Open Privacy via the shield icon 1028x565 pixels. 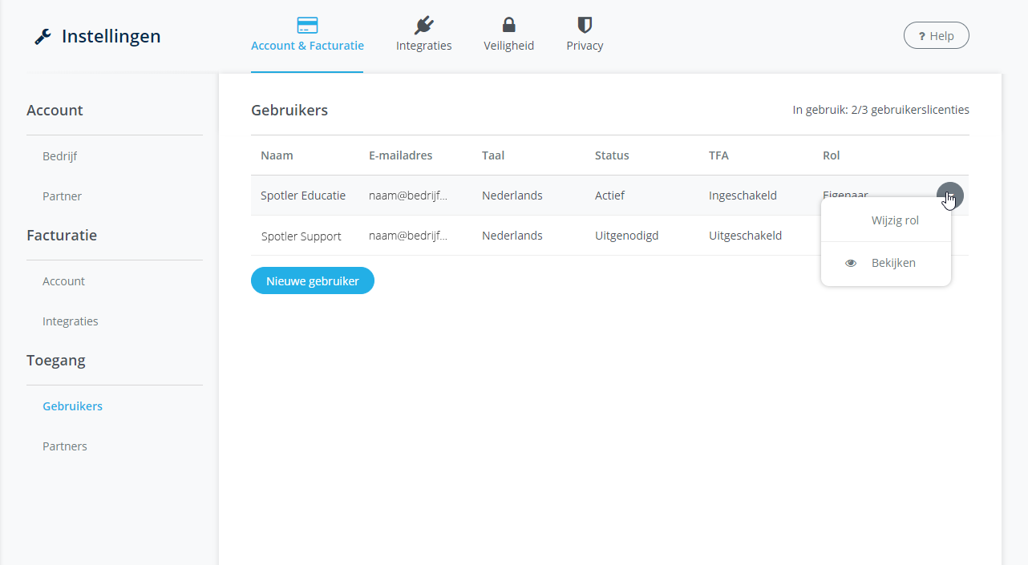[585, 25]
